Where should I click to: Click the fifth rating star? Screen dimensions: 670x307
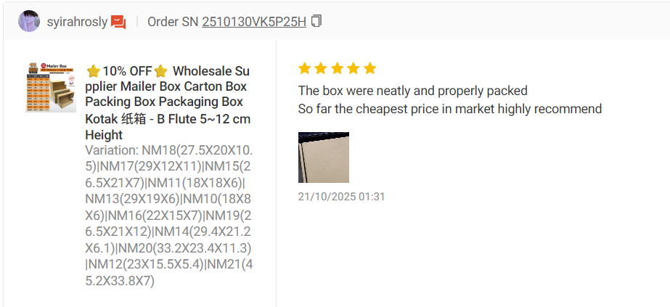coord(369,68)
